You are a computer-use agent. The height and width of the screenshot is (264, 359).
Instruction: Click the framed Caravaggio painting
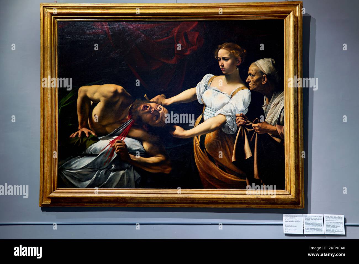click(x=171, y=105)
